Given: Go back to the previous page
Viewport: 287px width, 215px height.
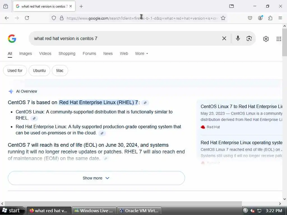Looking at the screenshot, I should (x=7, y=18).
